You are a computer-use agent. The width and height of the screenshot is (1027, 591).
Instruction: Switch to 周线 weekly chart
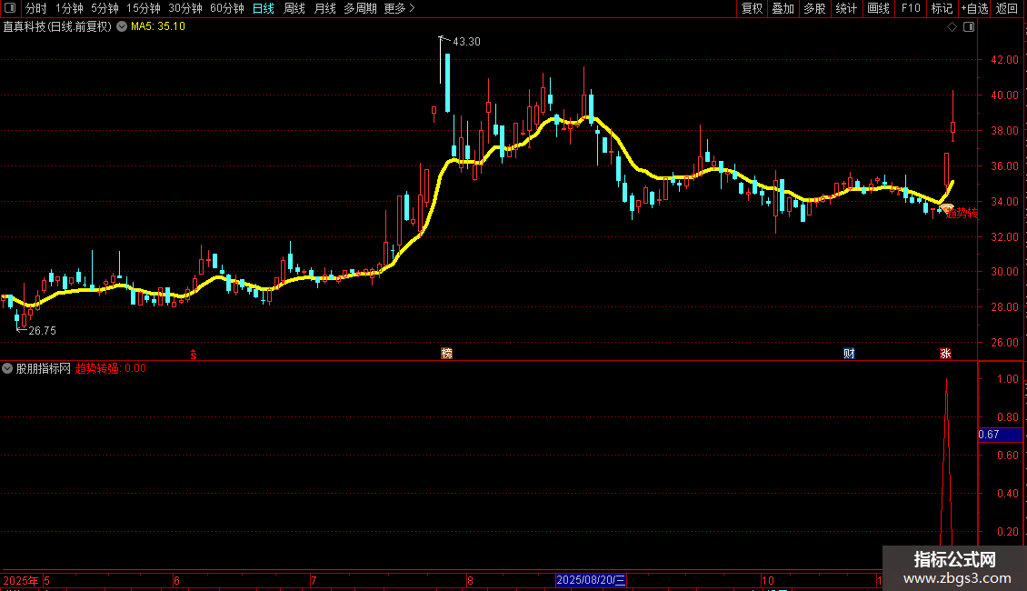[294, 8]
